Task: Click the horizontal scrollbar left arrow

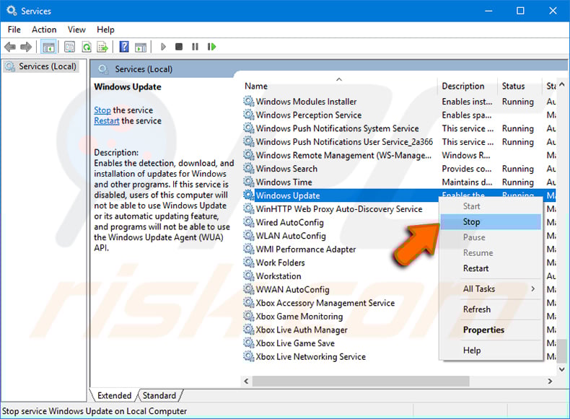Action: coord(246,381)
